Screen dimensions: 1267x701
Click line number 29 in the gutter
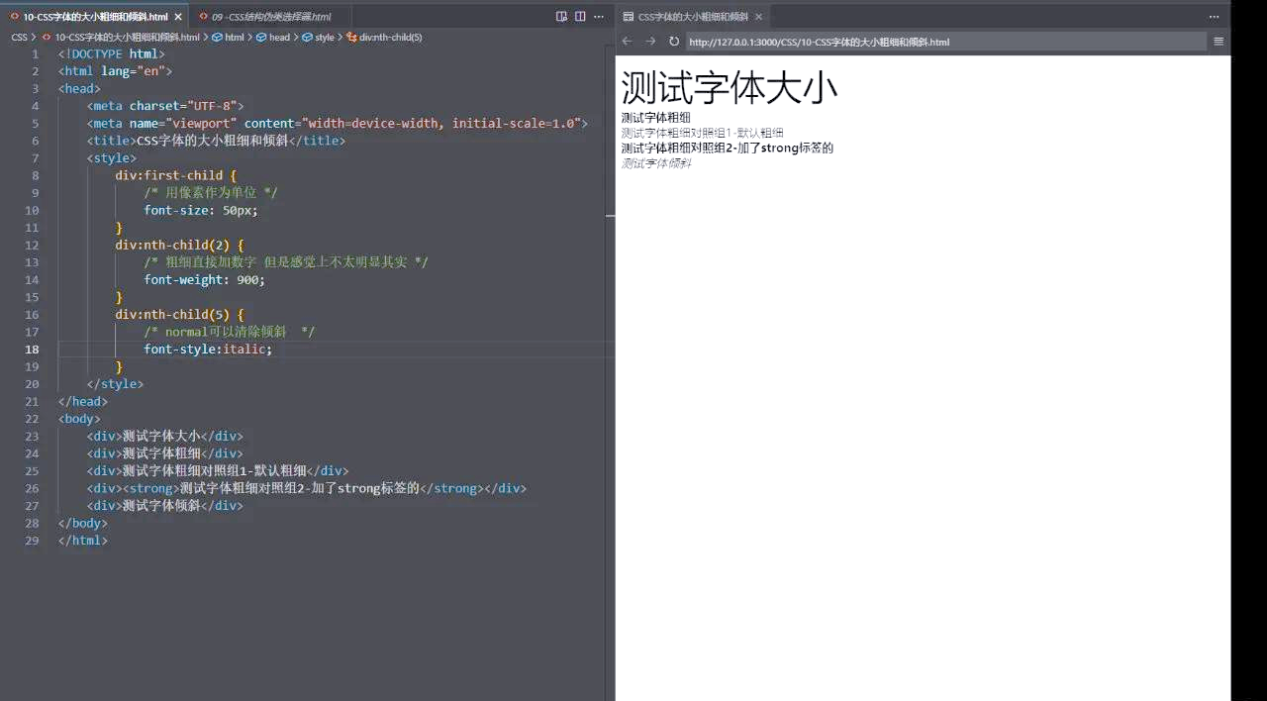(34, 541)
